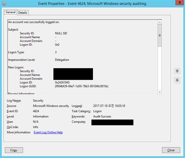Click the Keywords: label

point(78,117)
